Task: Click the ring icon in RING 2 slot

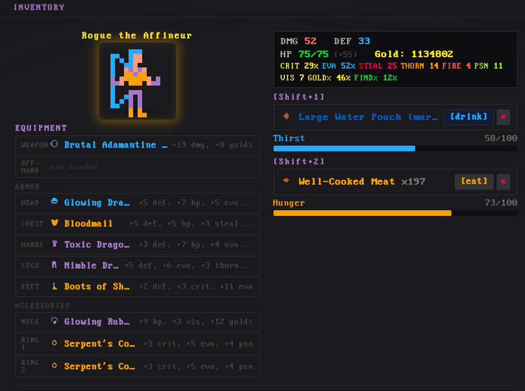Action: click(x=54, y=365)
